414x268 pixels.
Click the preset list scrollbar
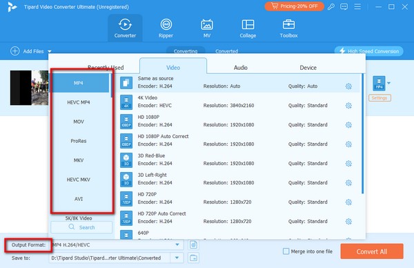click(x=362, y=134)
